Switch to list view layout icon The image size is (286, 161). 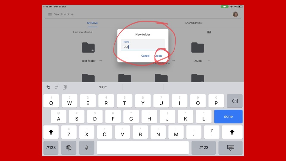(x=209, y=32)
